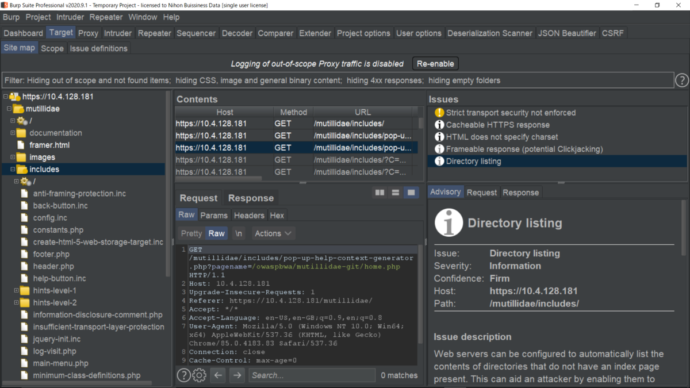
Task: Expand the images folder node
Action: (13, 157)
